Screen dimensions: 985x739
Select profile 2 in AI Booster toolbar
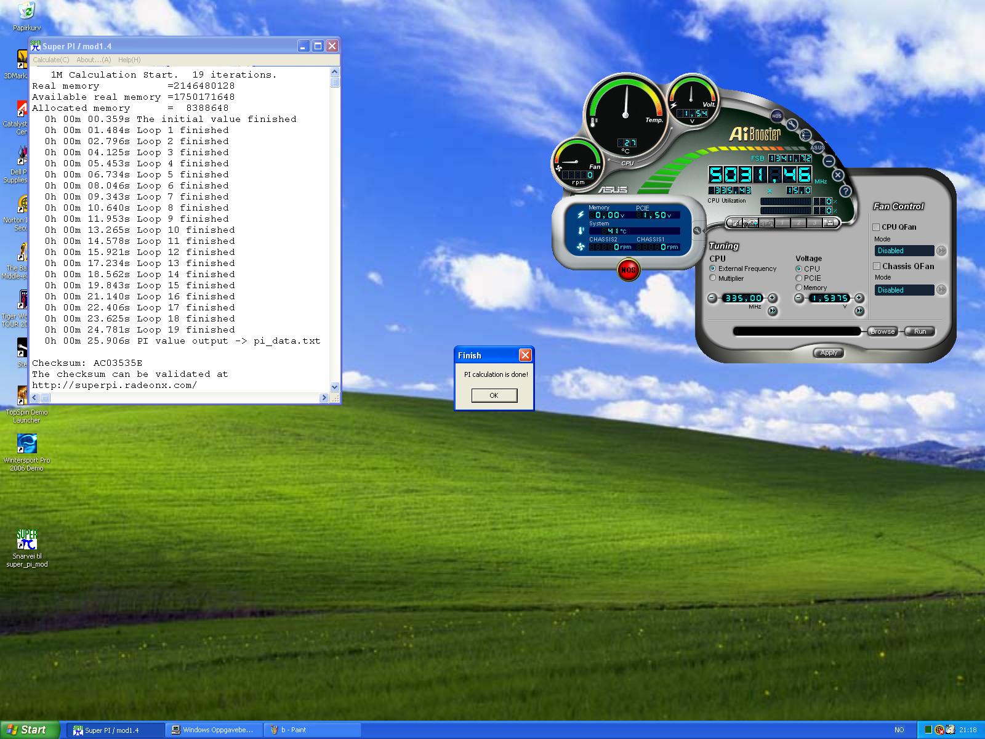click(x=798, y=223)
